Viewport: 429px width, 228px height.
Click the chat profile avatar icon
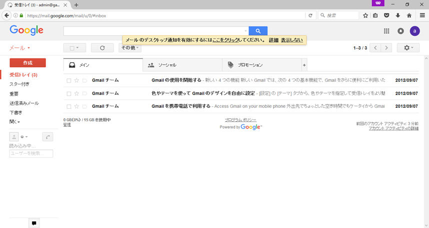point(14,137)
